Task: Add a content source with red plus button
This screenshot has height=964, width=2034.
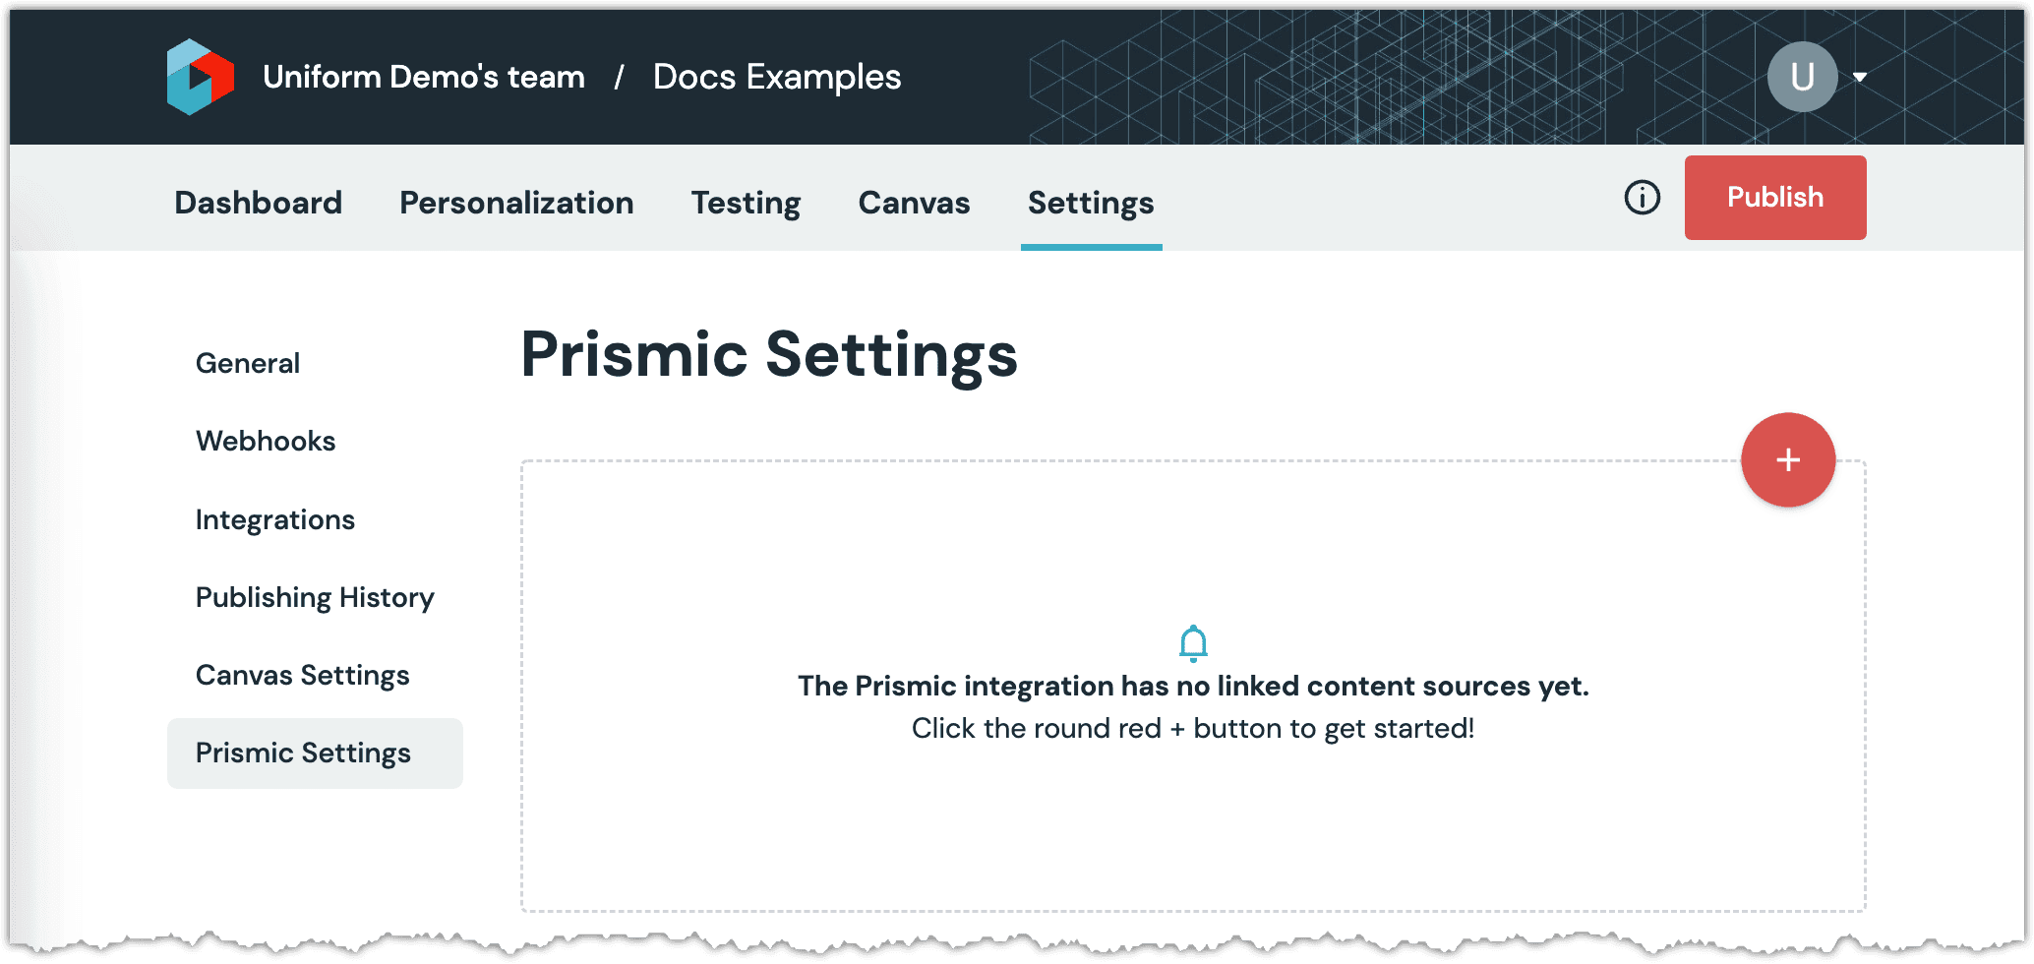Action: [x=1787, y=459]
